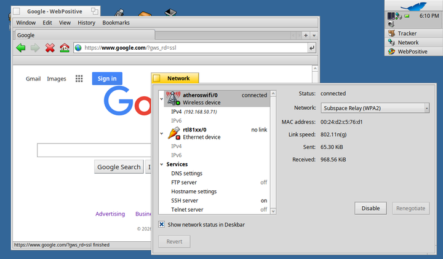Screen dimensions: 443x259
Task: Open the View menu
Action: [x=65, y=23]
